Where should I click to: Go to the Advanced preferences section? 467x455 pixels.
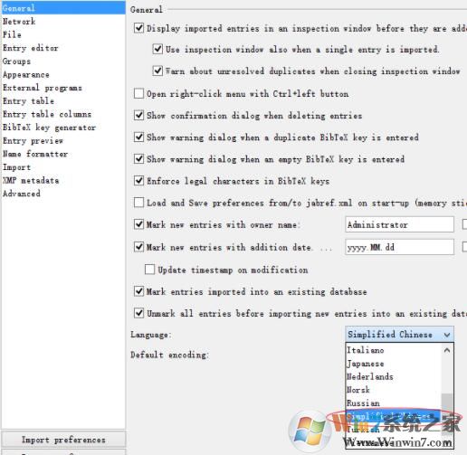click(x=22, y=194)
